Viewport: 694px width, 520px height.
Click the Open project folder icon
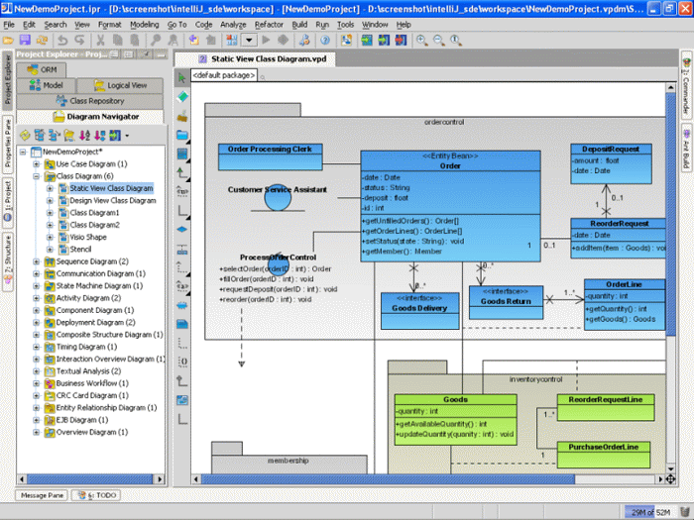(8, 41)
